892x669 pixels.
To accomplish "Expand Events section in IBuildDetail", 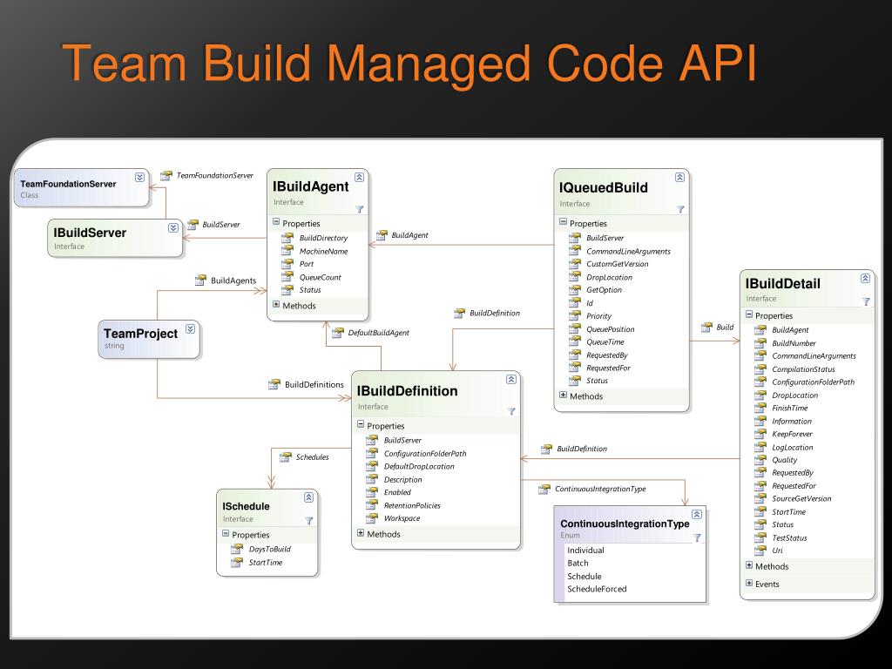I will click(x=748, y=583).
